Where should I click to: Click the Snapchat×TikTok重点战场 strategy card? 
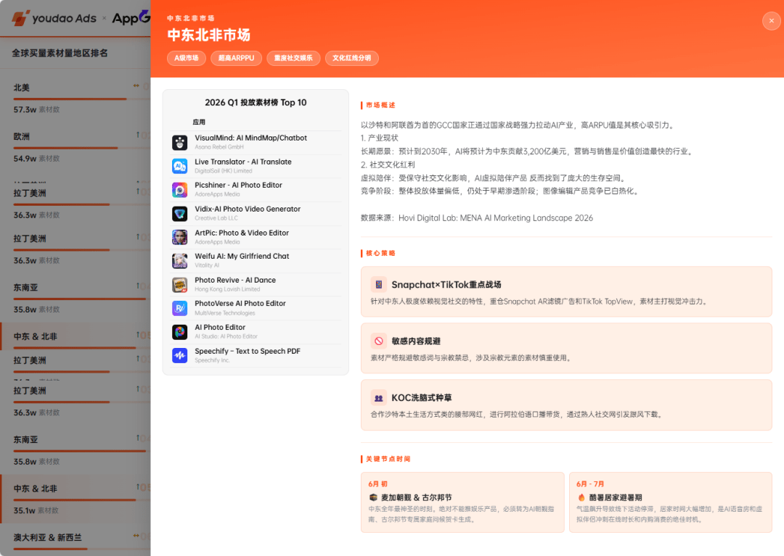[x=566, y=292]
